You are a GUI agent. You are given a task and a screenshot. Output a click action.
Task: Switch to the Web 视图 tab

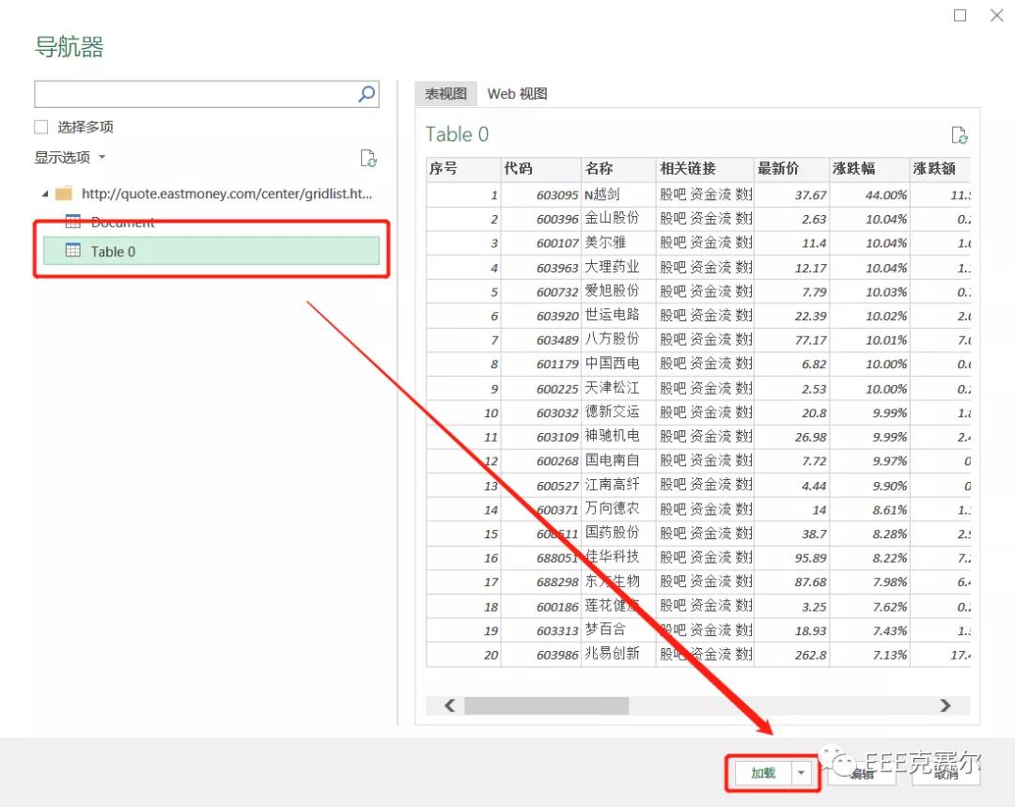518,93
